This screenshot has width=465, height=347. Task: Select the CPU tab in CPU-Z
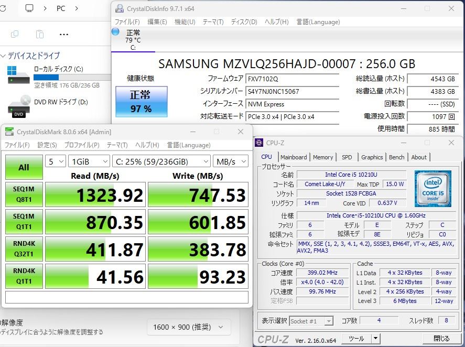(x=267, y=157)
